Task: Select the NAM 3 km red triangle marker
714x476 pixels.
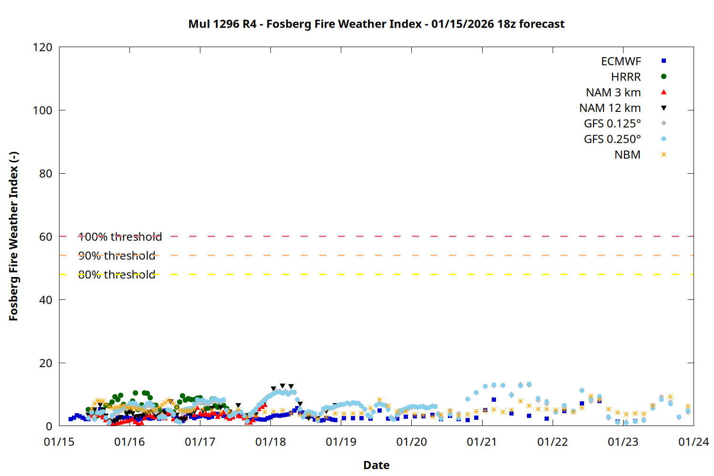Action: click(664, 92)
